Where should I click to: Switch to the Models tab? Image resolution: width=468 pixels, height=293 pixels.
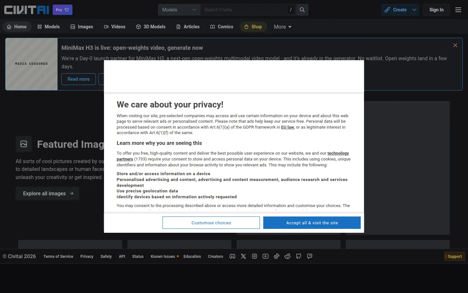[49, 27]
